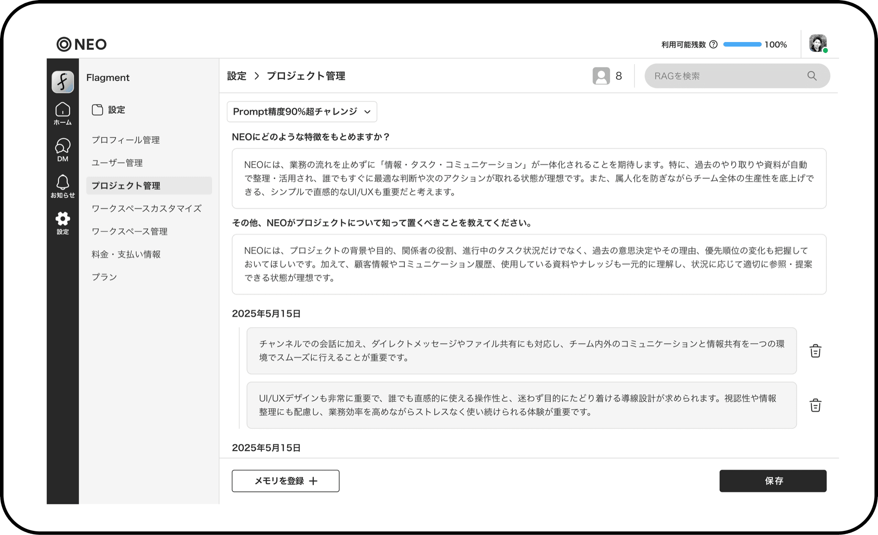The image size is (878, 535).
Task: Delete the チャンネルでの会話 memory entry
Action: click(815, 351)
